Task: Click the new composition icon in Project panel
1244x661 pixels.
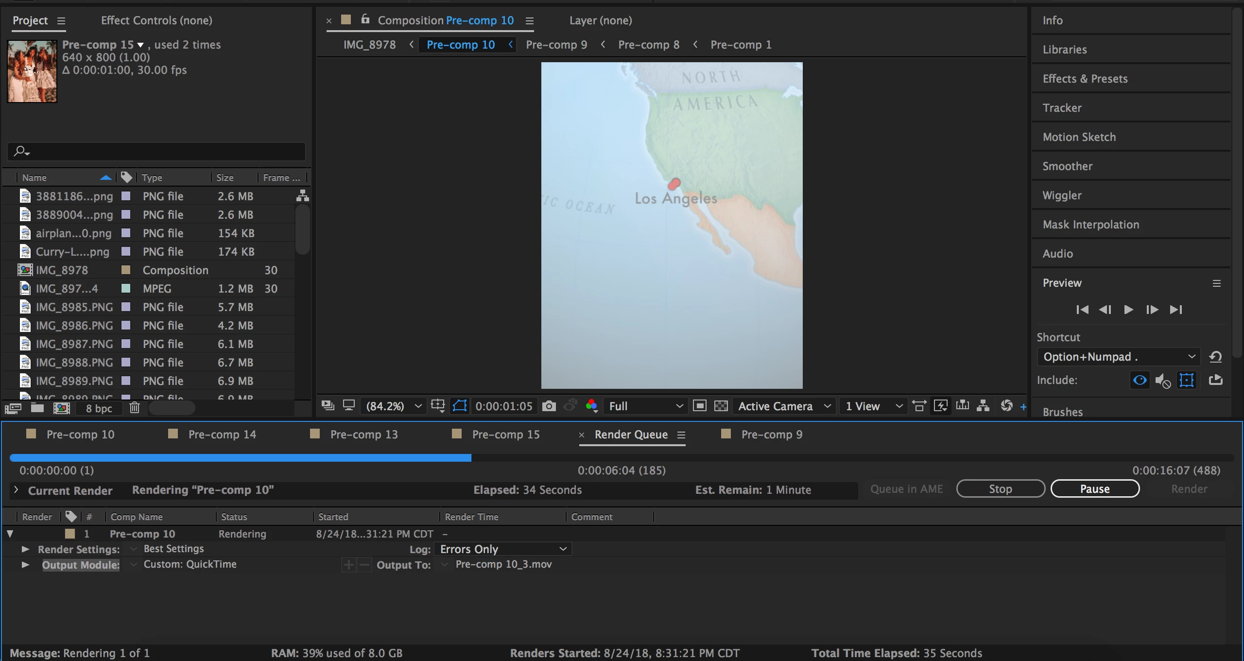Action: pos(61,408)
